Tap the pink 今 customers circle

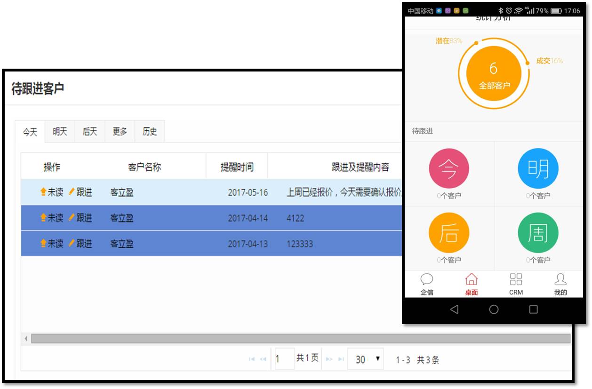tap(449, 168)
